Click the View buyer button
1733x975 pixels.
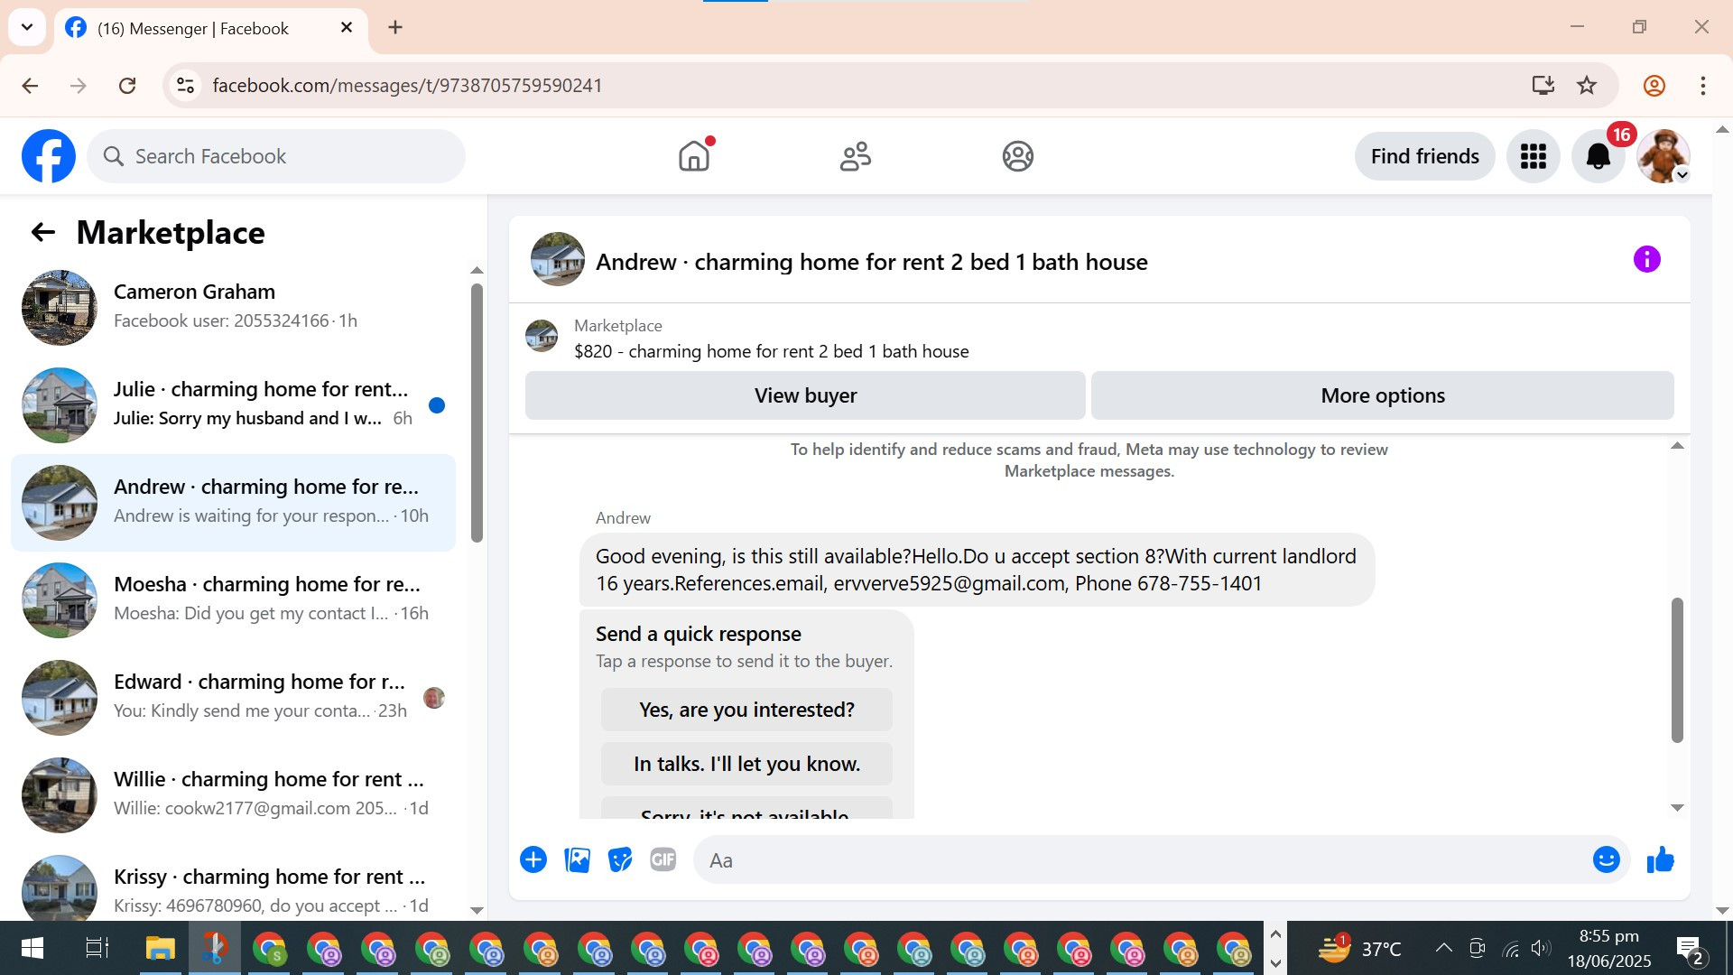tap(805, 395)
